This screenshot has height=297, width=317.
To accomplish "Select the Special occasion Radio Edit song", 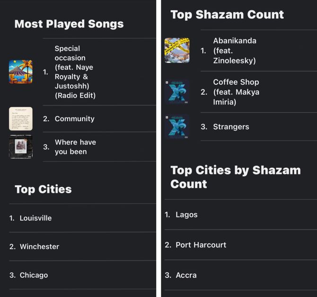I will pyautogui.click(x=75, y=72).
